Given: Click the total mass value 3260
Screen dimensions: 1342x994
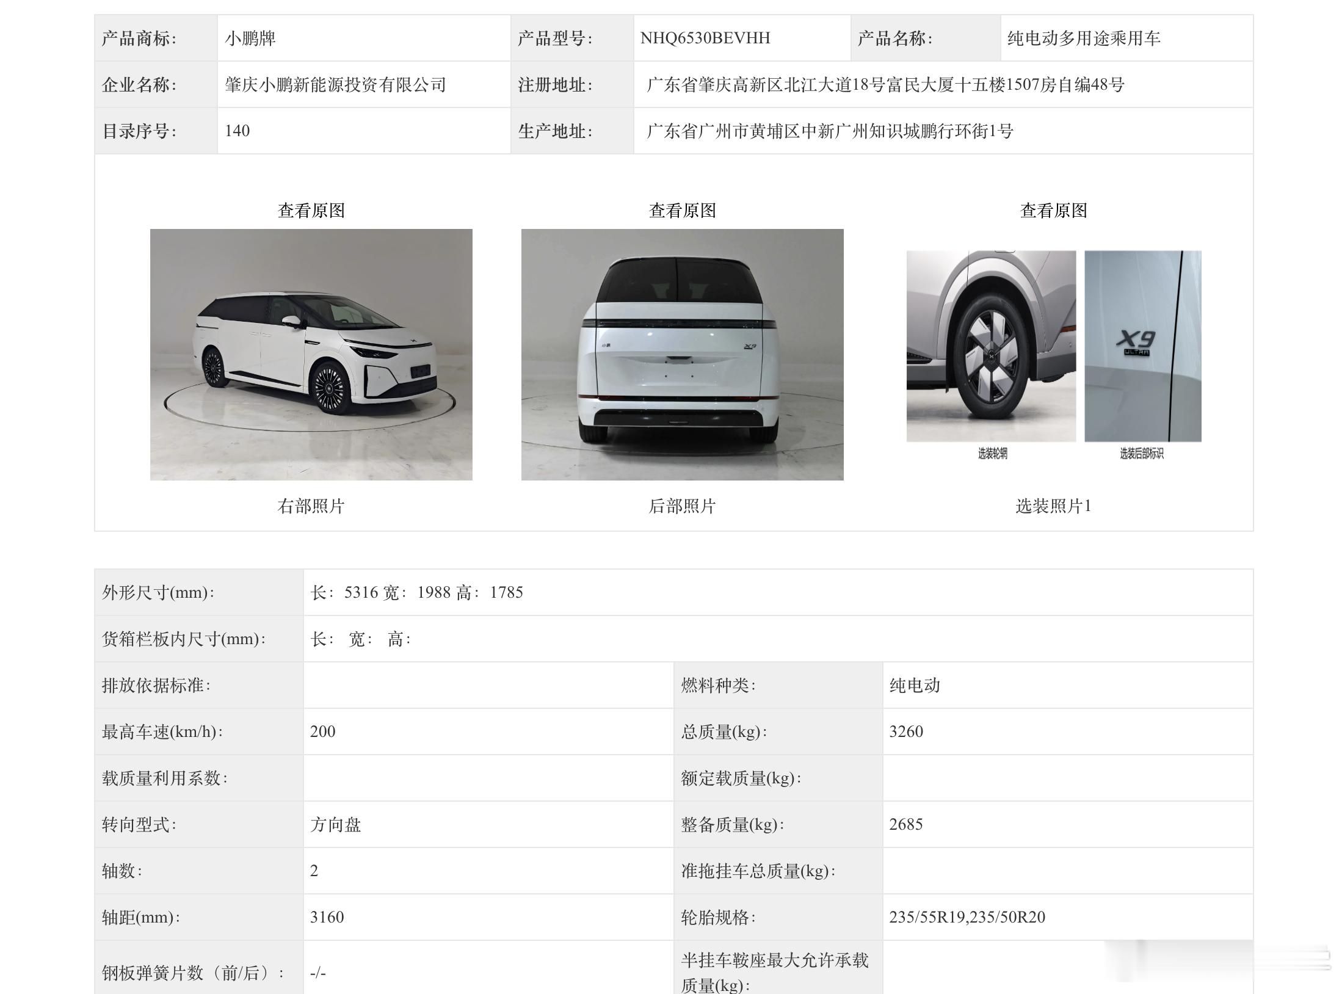Looking at the screenshot, I should [905, 731].
